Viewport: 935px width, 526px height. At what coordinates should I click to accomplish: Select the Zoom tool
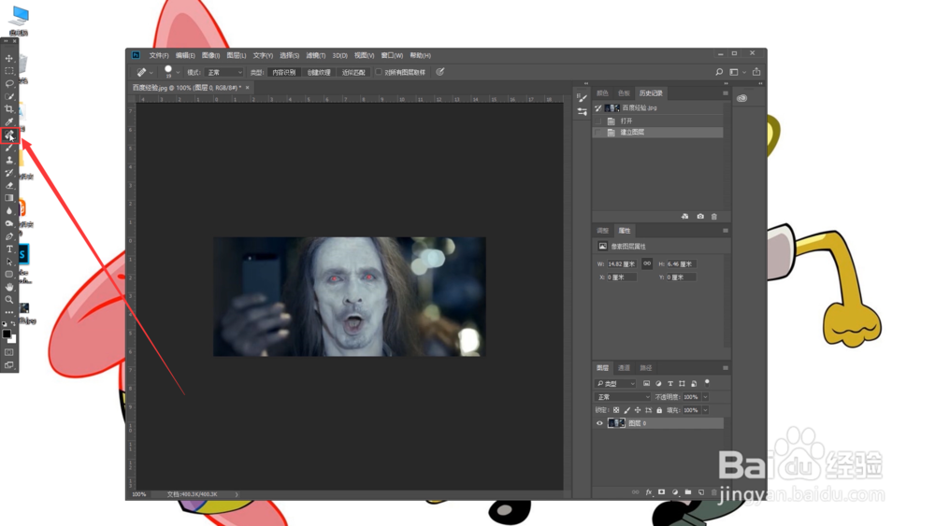tap(9, 300)
